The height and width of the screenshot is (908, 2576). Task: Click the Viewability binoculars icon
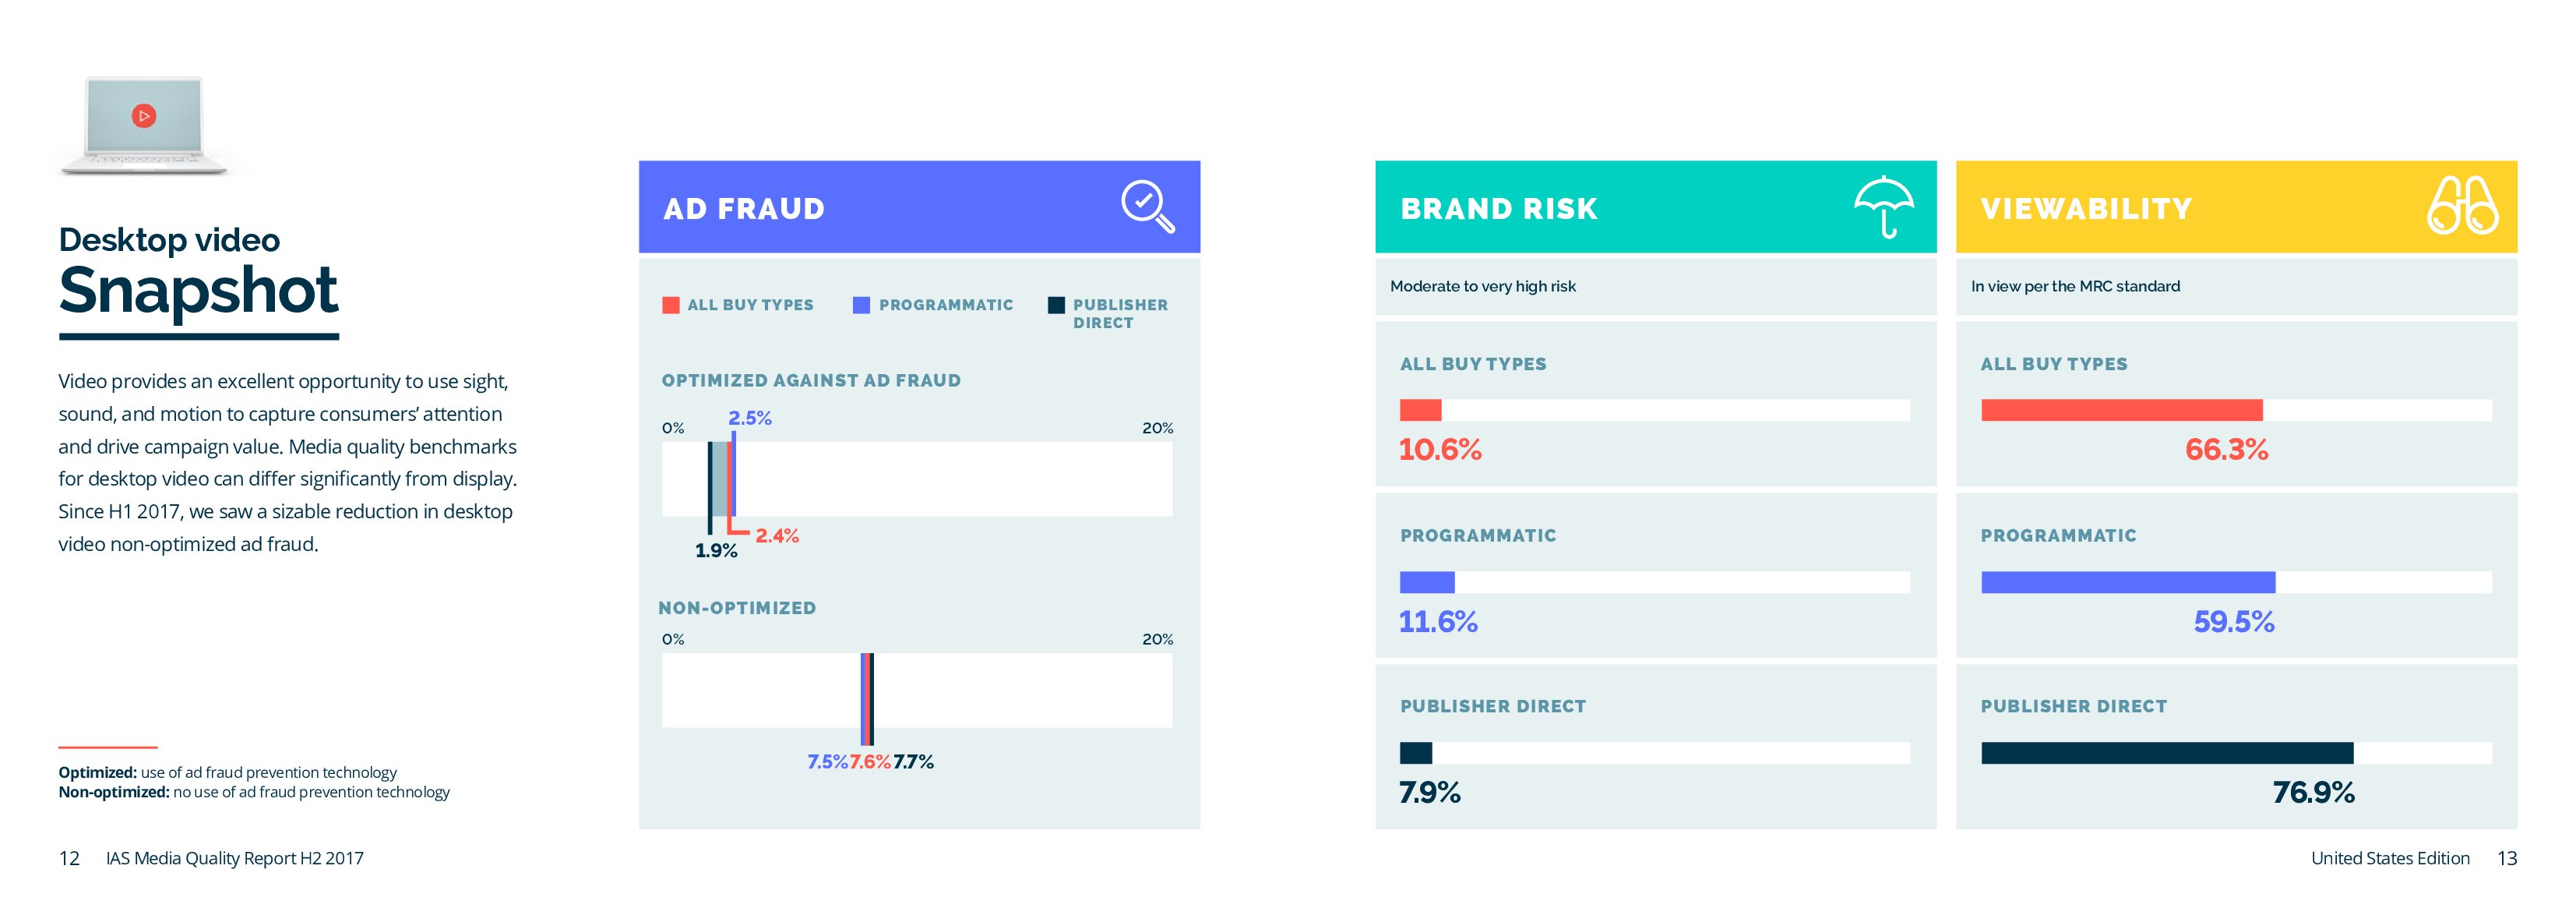(x=2462, y=207)
